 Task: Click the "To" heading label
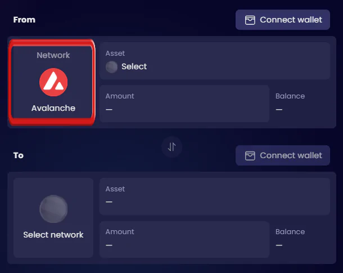(19, 155)
